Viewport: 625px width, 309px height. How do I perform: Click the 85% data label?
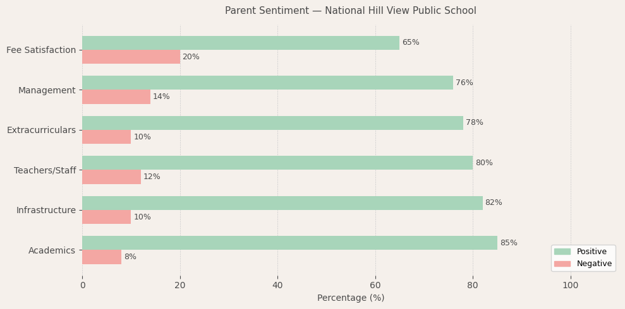point(508,243)
